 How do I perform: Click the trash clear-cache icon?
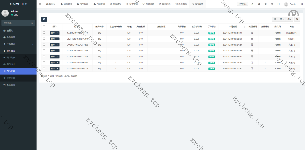[265, 4]
